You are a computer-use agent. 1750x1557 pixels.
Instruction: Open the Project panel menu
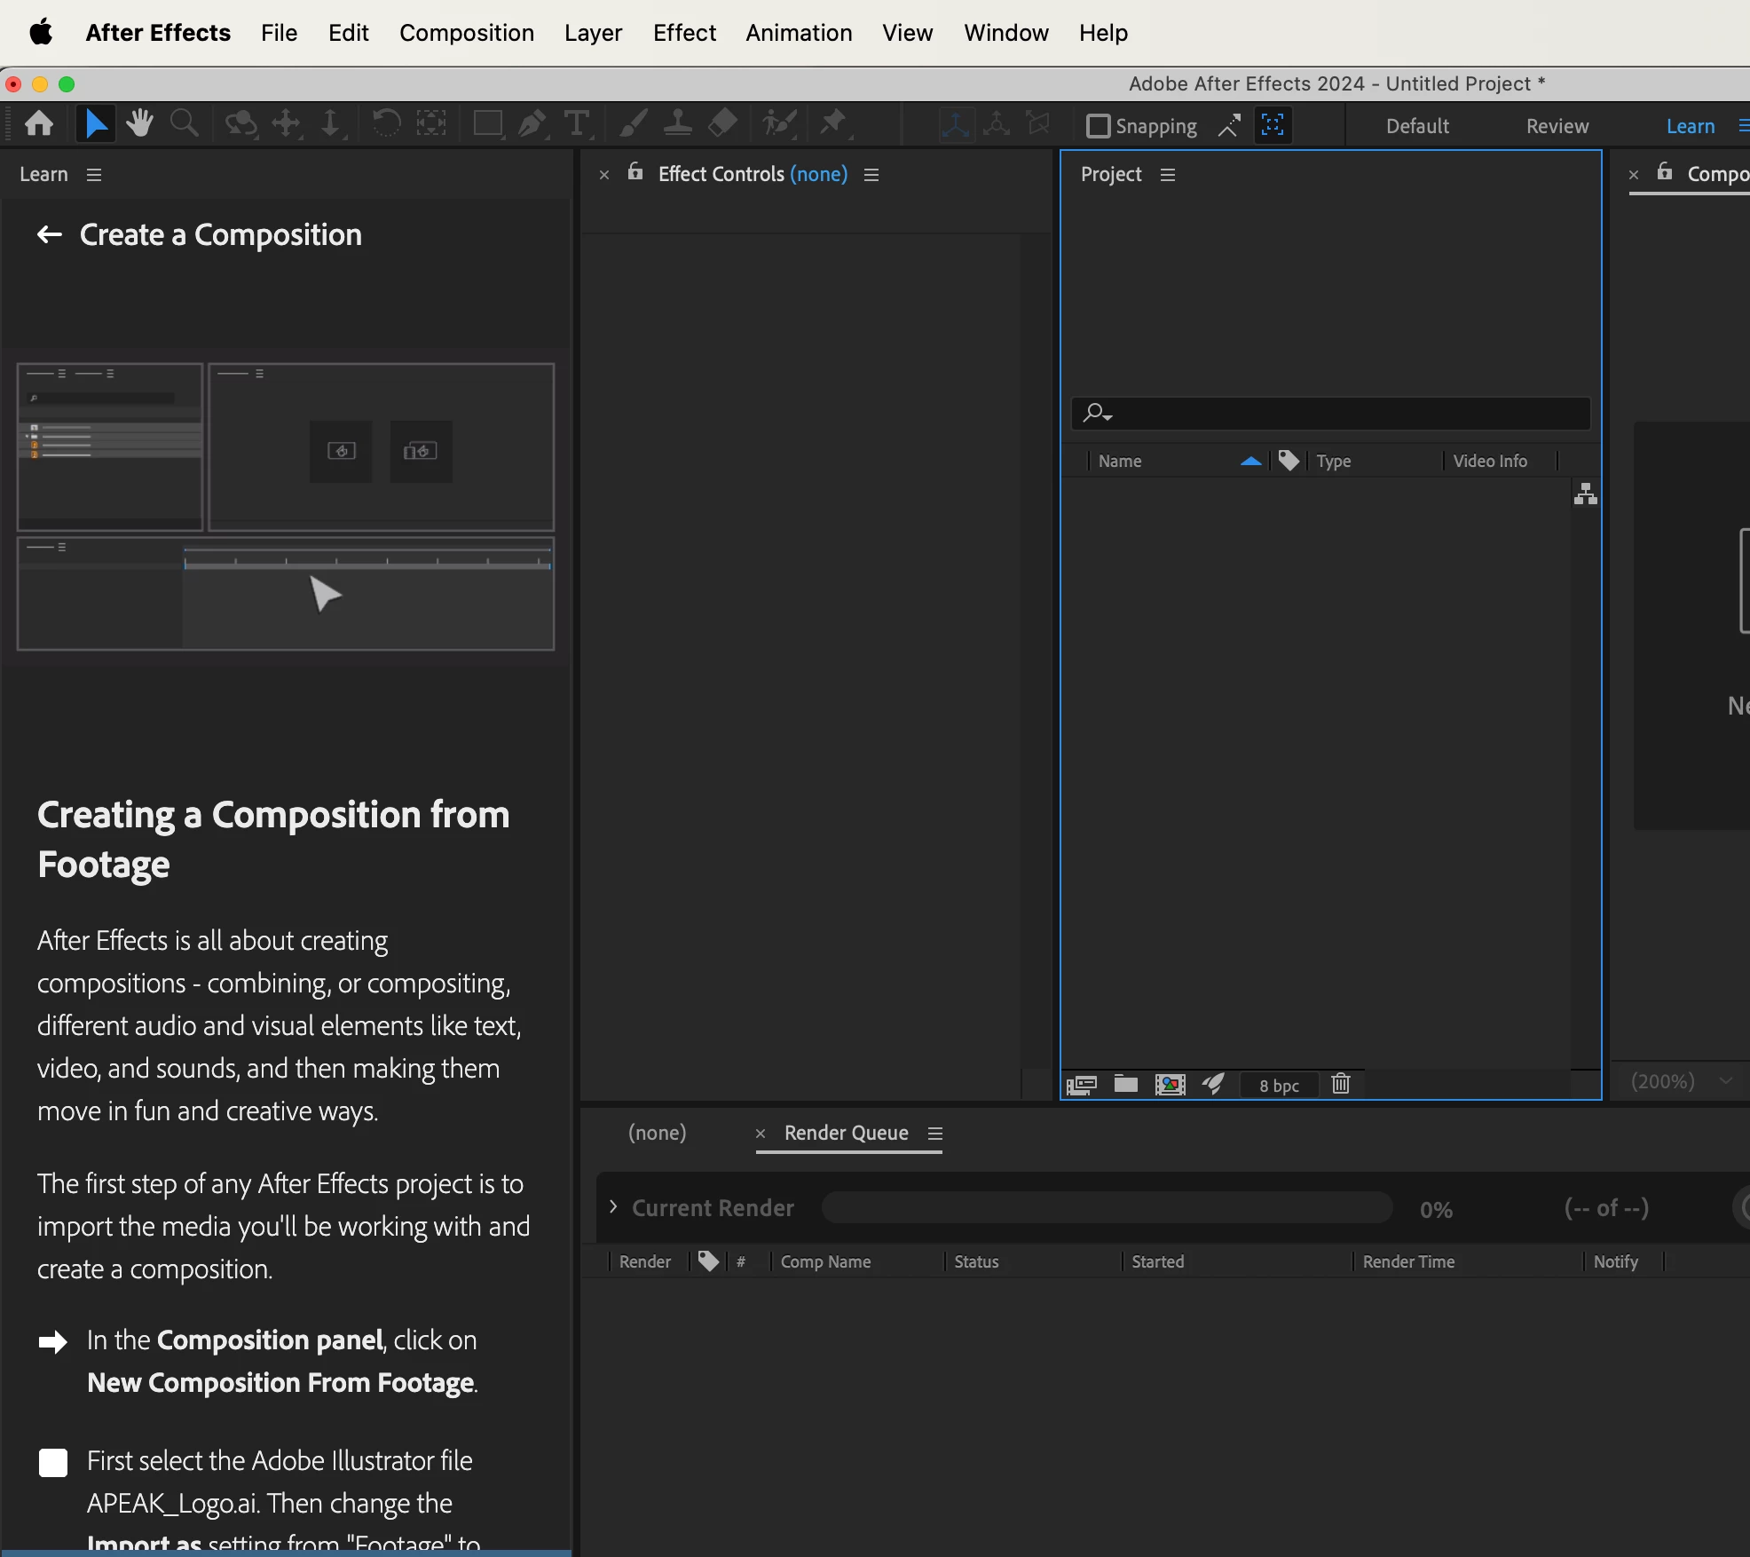(1168, 175)
